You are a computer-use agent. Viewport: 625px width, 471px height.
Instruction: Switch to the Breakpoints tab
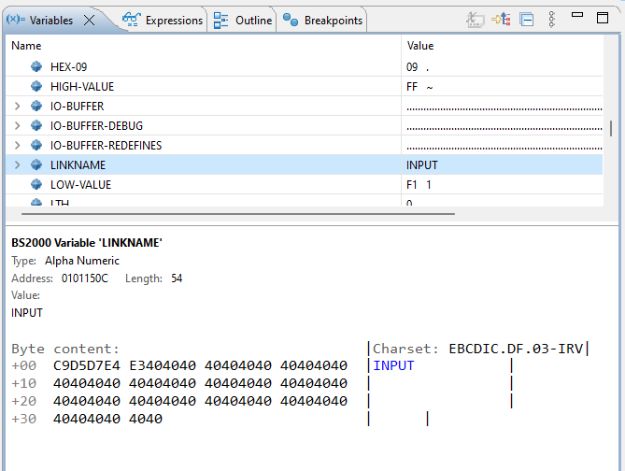coord(323,21)
